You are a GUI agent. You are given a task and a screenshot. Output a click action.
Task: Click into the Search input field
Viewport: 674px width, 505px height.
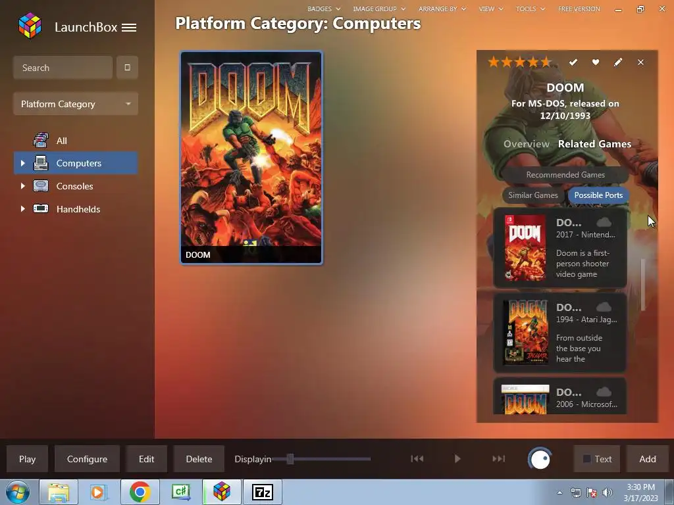coord(63,68)
